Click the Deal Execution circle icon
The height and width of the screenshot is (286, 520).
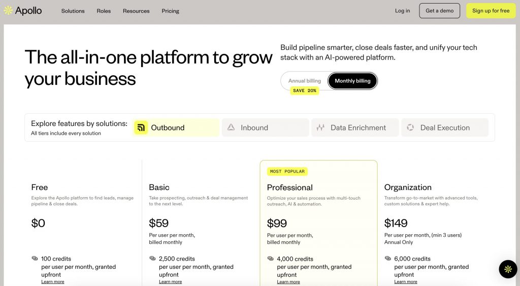410,128
